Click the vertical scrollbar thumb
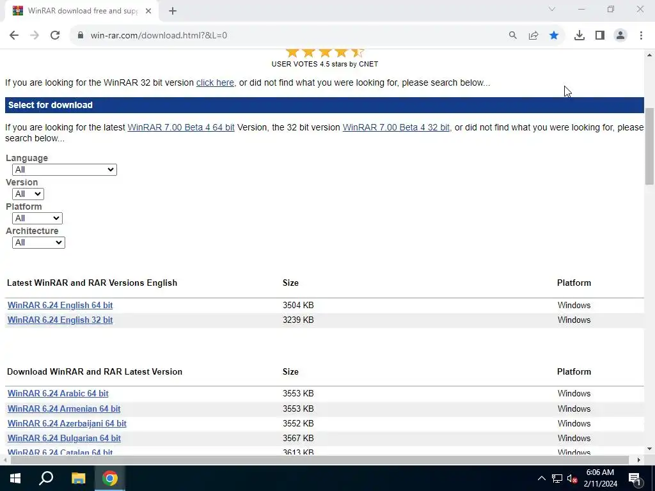The width and height of the screenshot is (655, 491). 649,146
